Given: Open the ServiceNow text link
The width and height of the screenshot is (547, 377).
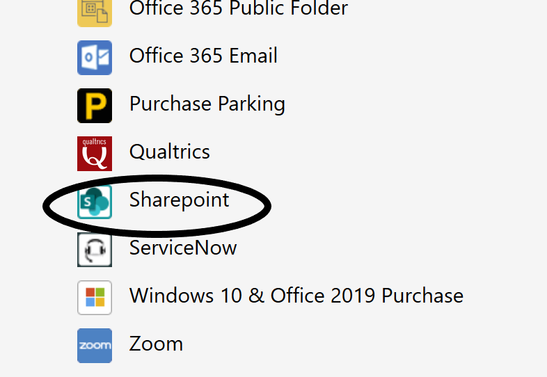Looking at the screenshot, I should 182,248.
